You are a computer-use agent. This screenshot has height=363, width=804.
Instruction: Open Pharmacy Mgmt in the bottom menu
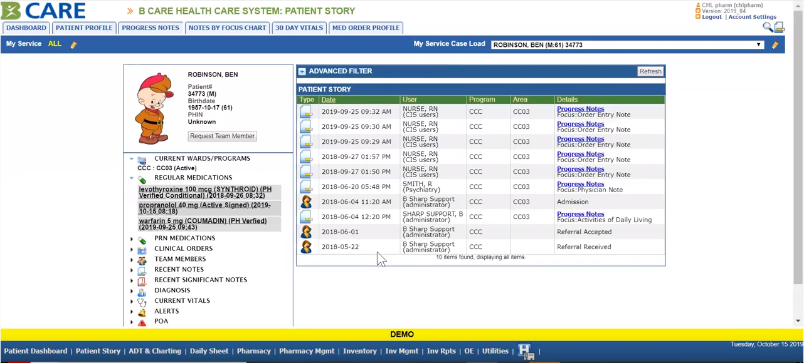307,351
